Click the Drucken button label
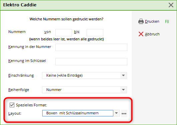This screenshot has width=177, height=125. tap(152, 21)
